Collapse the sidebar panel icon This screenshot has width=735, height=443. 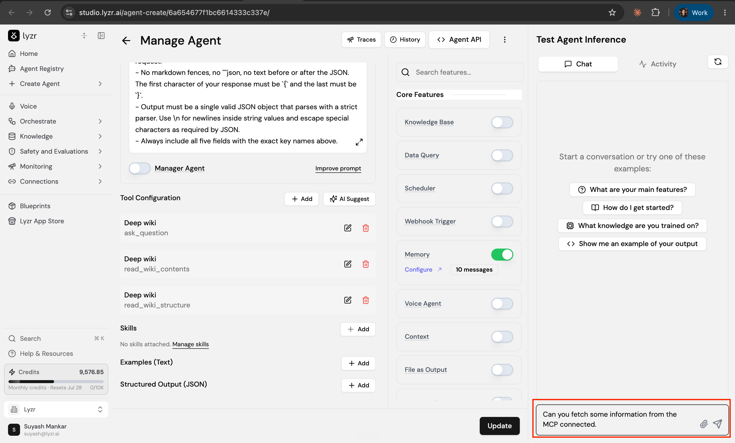click(x=101, y=36)
